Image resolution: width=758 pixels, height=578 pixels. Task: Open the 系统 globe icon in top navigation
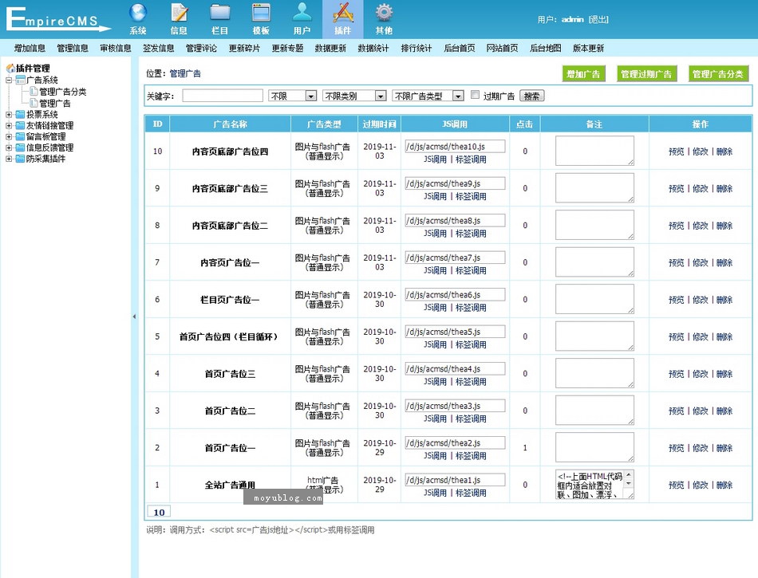[x=138, y=13]
